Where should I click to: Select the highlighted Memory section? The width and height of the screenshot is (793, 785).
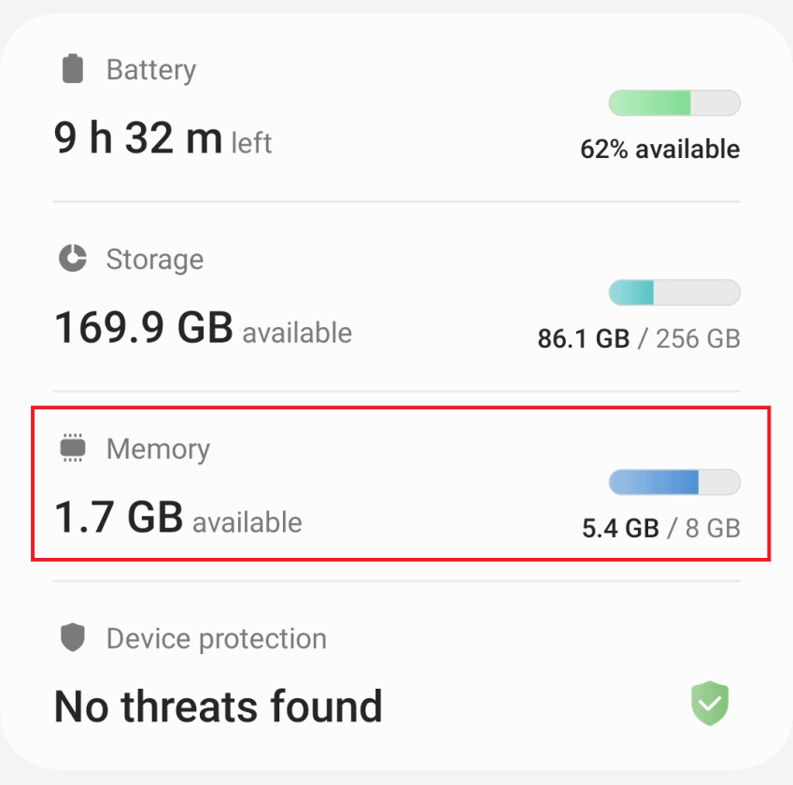[x=396, y=483]
